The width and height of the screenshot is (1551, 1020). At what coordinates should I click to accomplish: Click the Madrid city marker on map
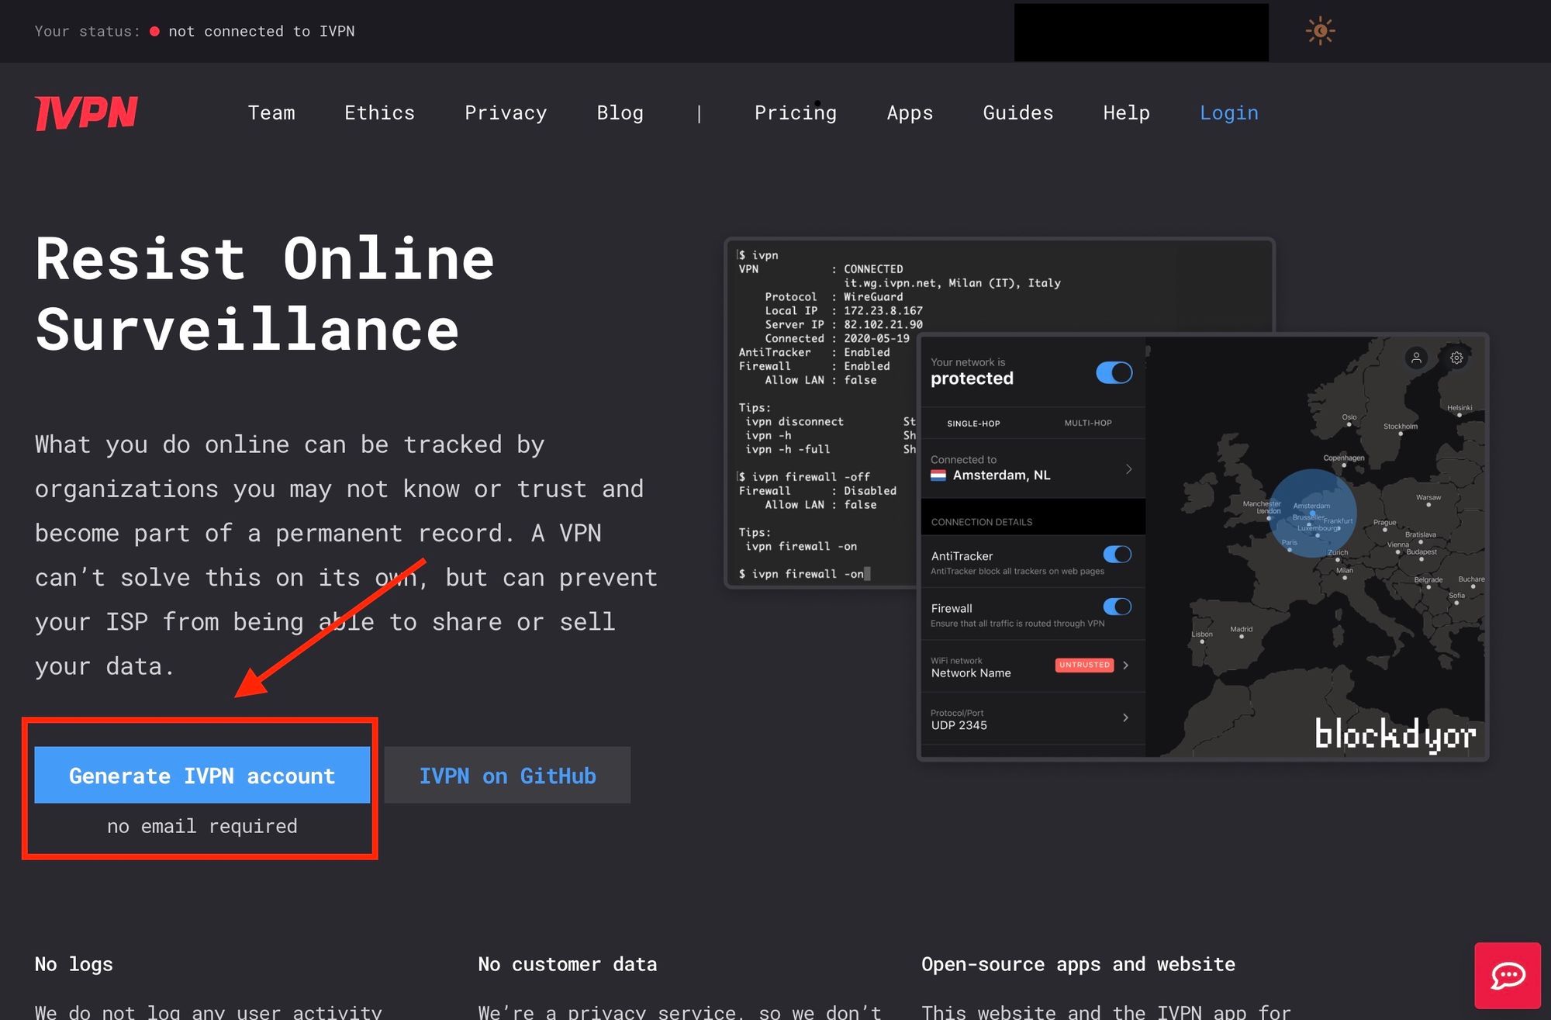coord(1242,637)
